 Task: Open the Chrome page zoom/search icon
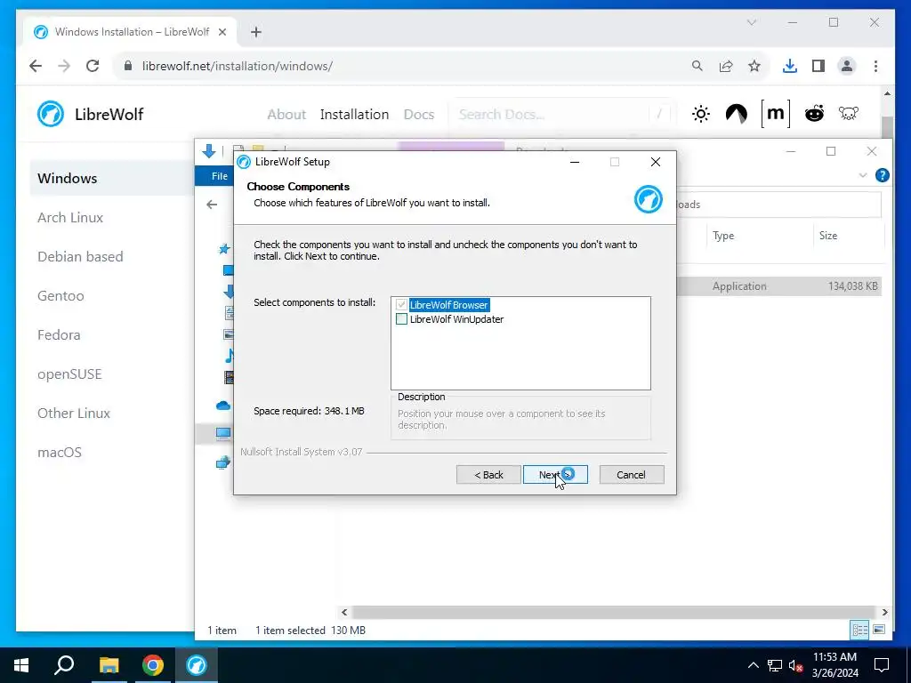pos(697,66)
